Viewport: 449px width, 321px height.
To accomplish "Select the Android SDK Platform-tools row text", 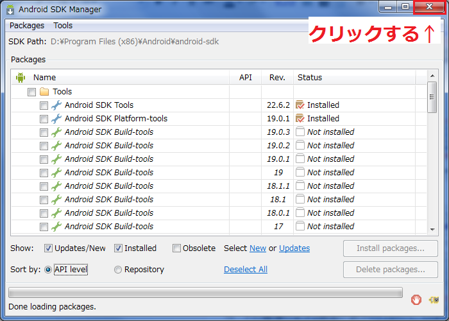I will pos(116,119).
